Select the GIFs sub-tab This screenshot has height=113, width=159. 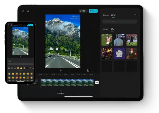(x=112, y=29)
